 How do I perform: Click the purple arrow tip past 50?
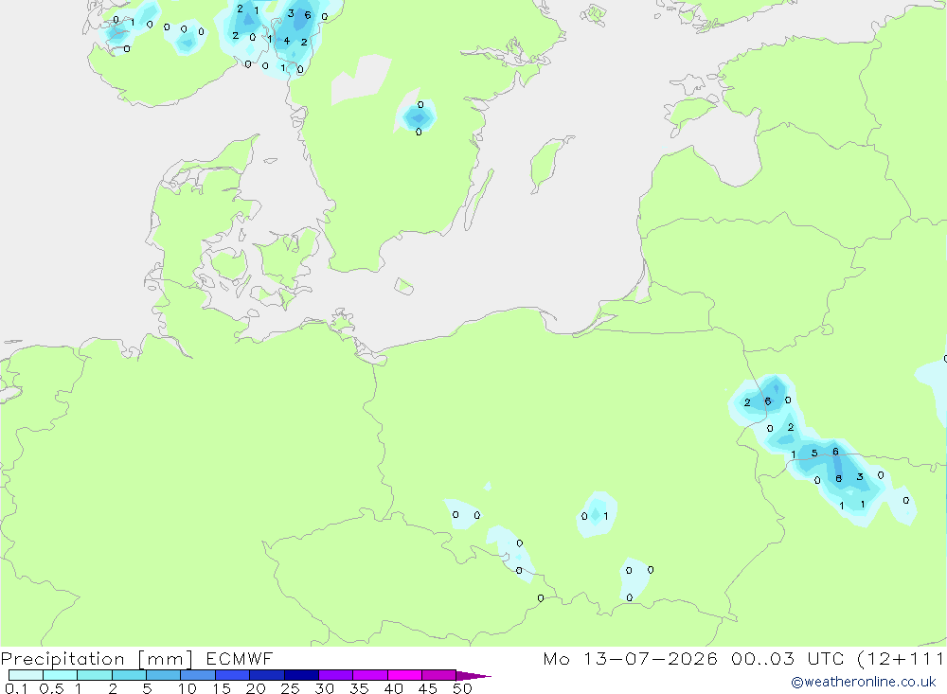pos(473,675)
